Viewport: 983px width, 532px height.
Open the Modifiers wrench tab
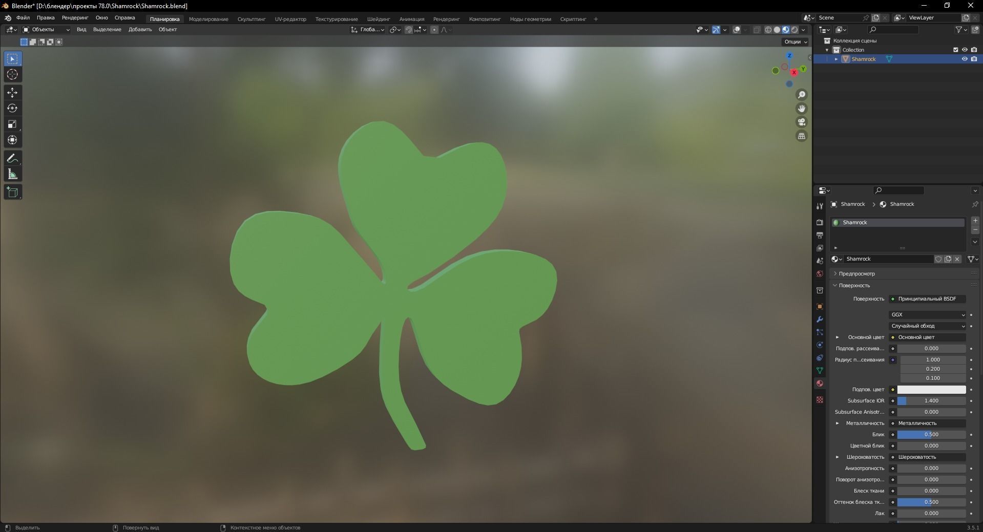820,319
